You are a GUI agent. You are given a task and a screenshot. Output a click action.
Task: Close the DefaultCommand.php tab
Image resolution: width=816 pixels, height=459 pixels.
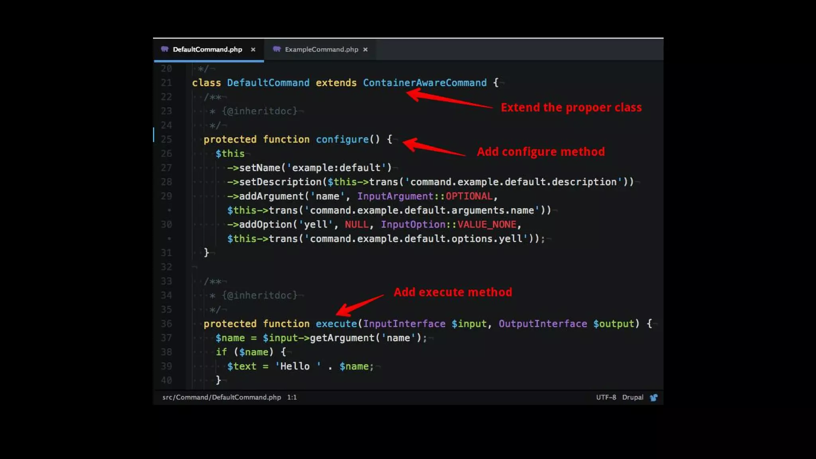click(x=253, y=49)
